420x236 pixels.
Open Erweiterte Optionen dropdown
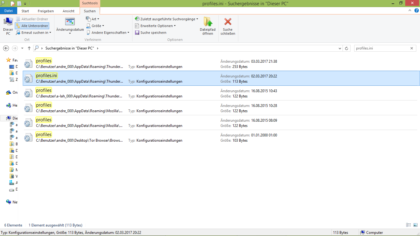[155, 26]
